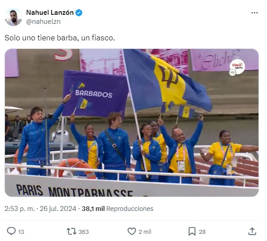Retweet this post using the arrows icon
This screenshot has width=267, height=241.
click(71, 232)
